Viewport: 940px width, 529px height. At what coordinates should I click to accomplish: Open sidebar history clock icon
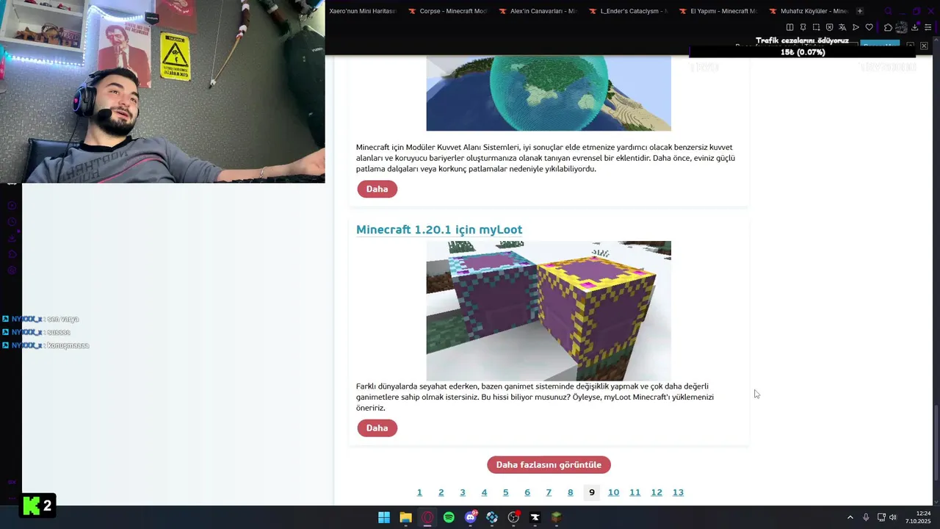[x=12, y=222]
